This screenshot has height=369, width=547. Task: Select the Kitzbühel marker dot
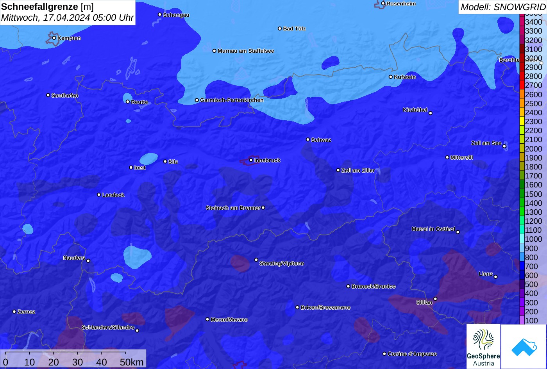431,113
